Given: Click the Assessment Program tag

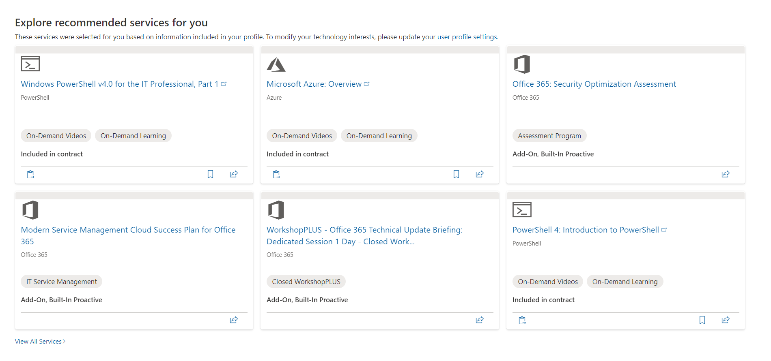Looking at the screenshot, I should pyautogui.click(x=549, y=136).
